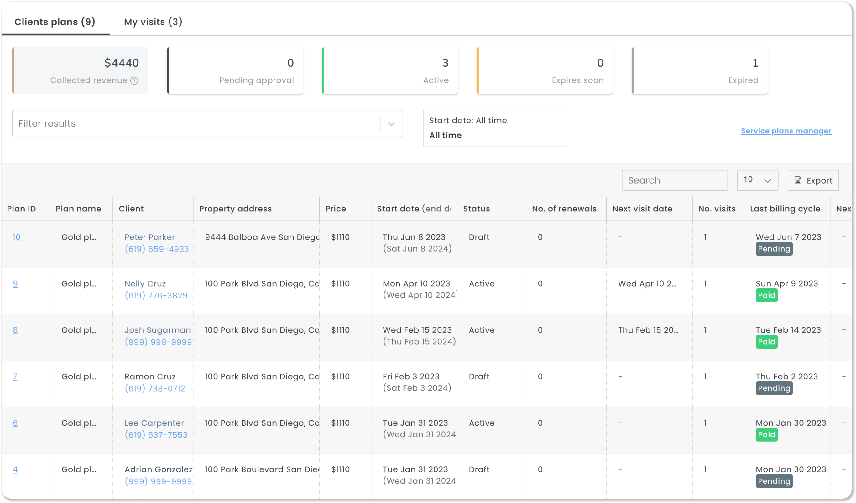
Task: Click Adrian Gonzalez's phone (999) 999-9999
Action: click(158, 481)
